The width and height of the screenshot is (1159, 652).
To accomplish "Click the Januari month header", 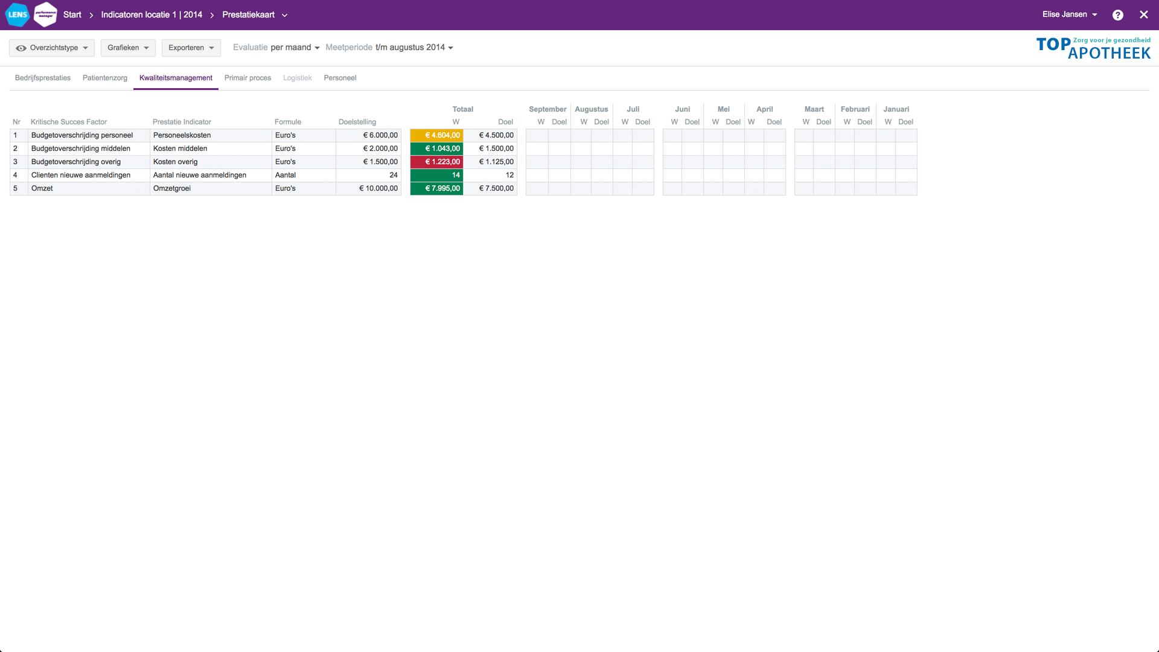I will tap(896, 109).
